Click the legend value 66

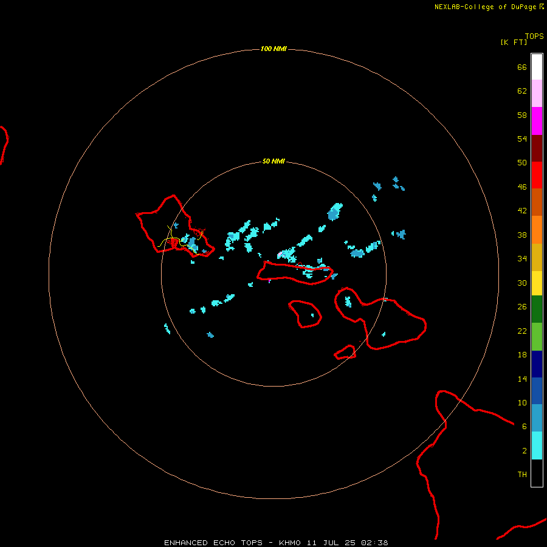coord(522,67)
